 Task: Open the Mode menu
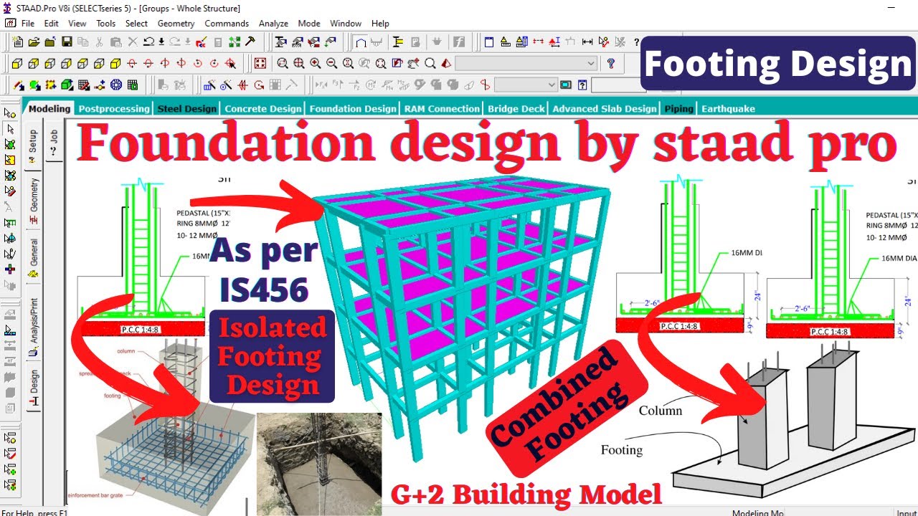[x=309, y=23]
